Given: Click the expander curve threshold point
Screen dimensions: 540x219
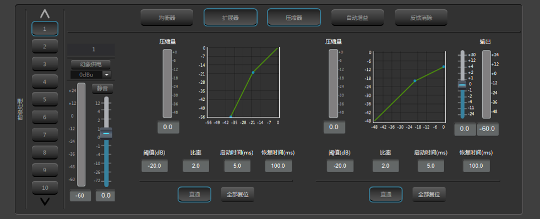Looking at the screenshot, I should coord(253,72).
